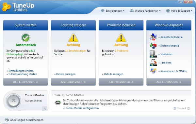Click the Einstellungen gear icon
Viewport: 196px width, 124px height.
pyautogui.click(x=103, y=11)
